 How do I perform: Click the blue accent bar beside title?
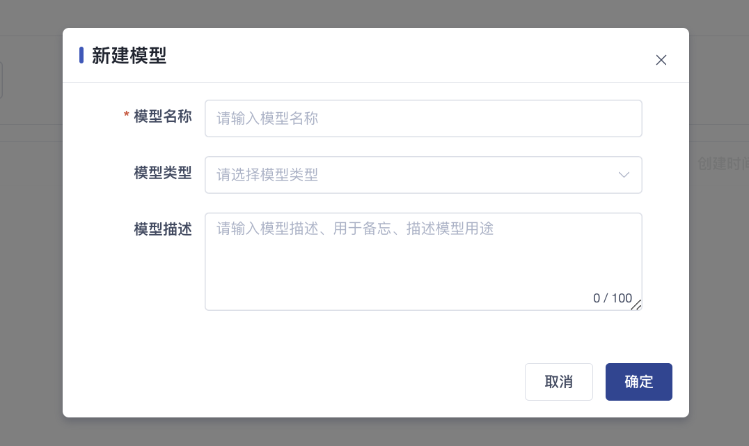(81, 55)
